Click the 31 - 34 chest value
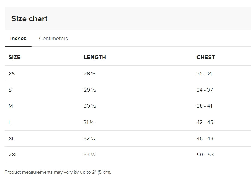This screenshot has width=251, height=181. click(204, 74)
